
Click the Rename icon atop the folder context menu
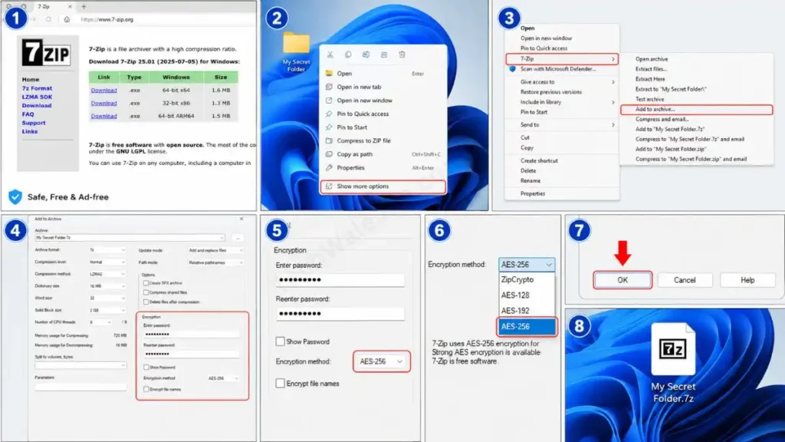coord(366,54)
